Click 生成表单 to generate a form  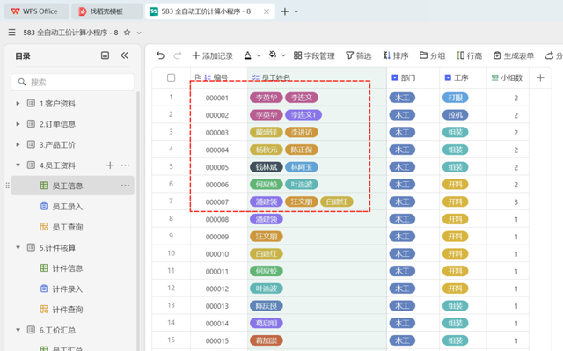click(514, 55)
